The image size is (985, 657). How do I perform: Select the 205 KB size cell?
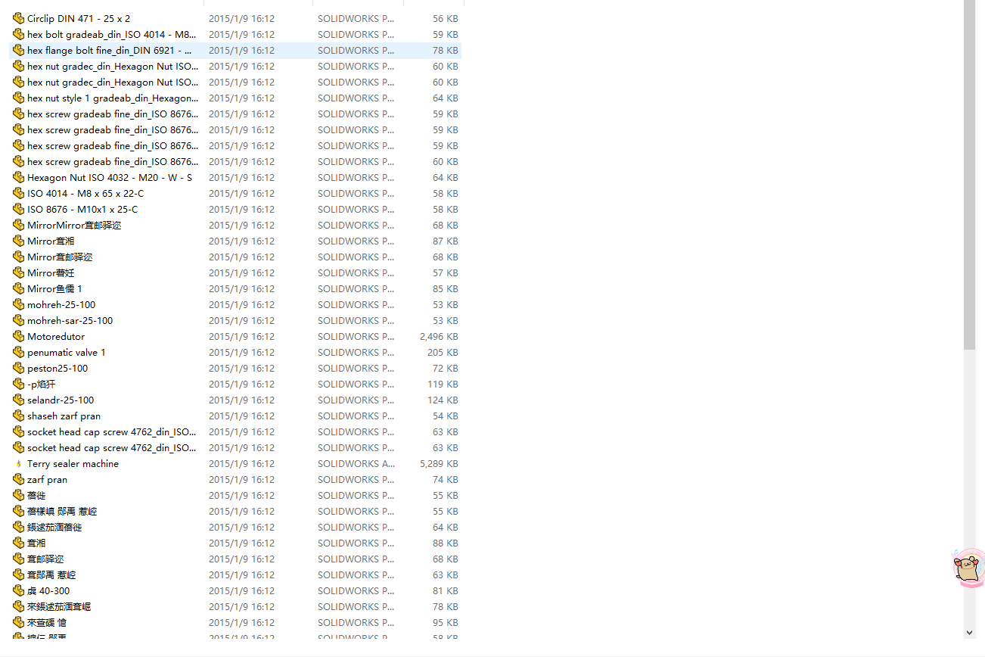coord(443,352)
